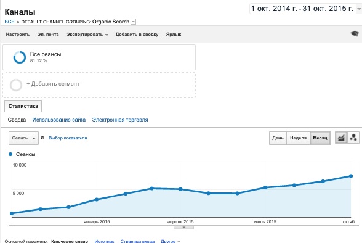Click Эл. почта in the toolbar
Viewport: 362px width, 243px height.
(48, 34)
